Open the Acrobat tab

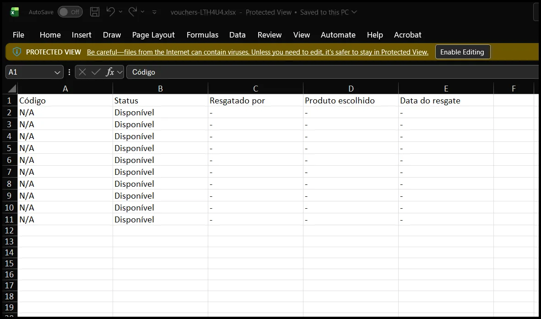(x=407, y=35)
